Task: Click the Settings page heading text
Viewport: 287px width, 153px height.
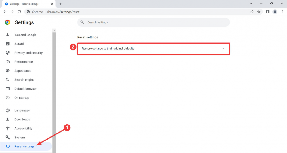Action: click(x=24, y=22)
